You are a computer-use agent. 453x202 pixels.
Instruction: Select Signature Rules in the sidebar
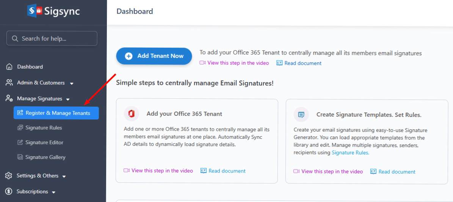click(44, 128)
